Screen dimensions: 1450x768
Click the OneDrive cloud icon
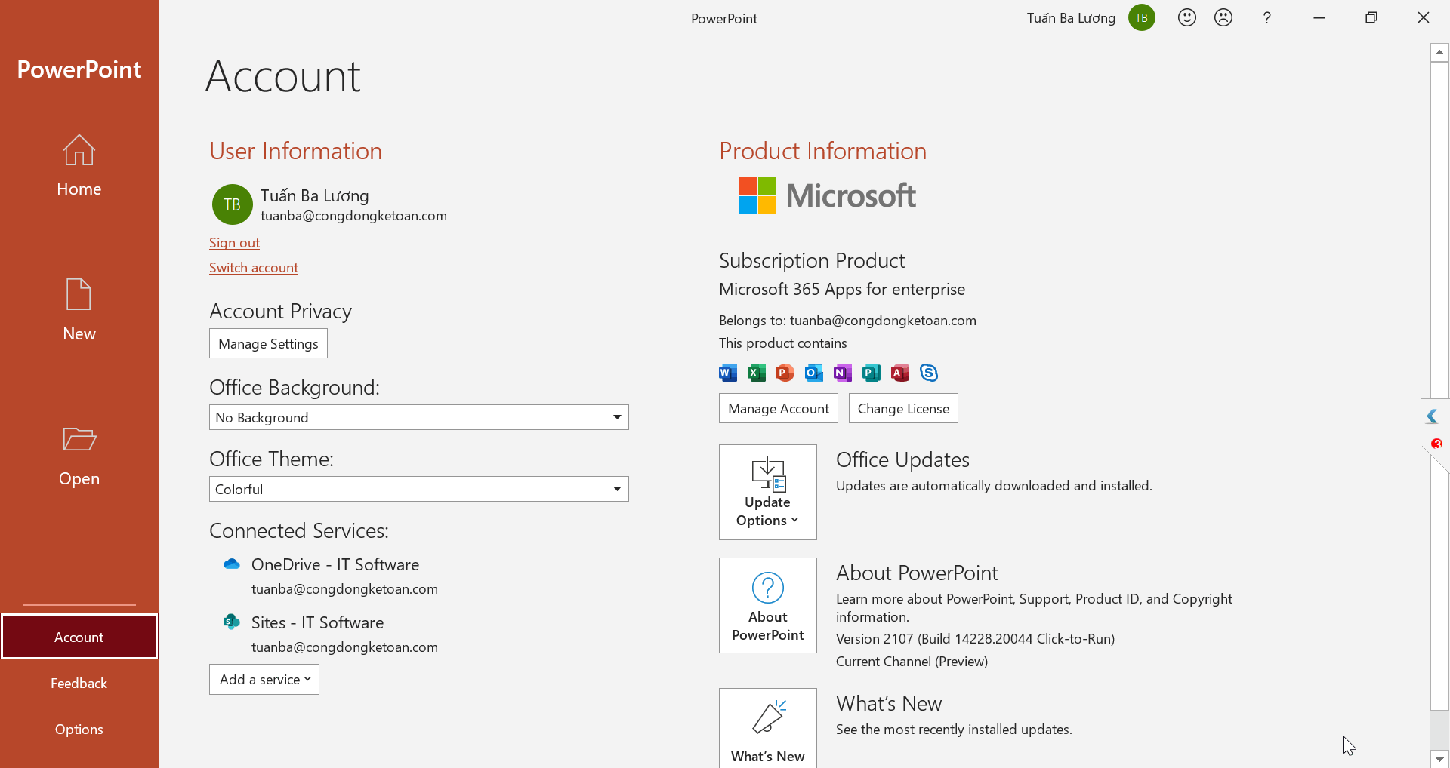tap(232, 564)
